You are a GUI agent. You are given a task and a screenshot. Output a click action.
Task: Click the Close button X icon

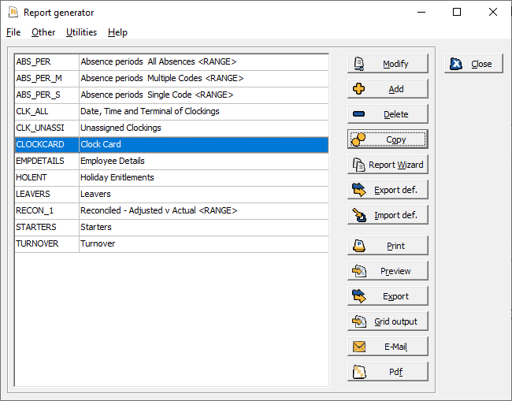(456, 64)
